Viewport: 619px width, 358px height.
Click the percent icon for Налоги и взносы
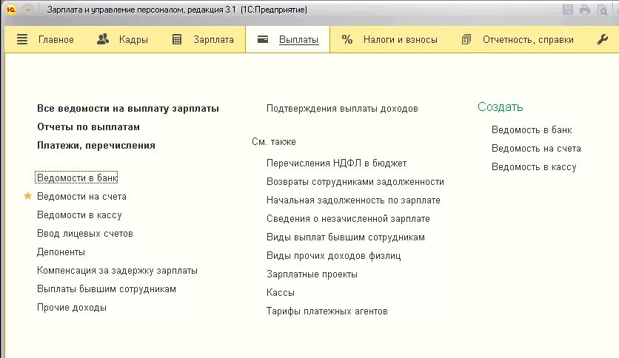[347, 39]
